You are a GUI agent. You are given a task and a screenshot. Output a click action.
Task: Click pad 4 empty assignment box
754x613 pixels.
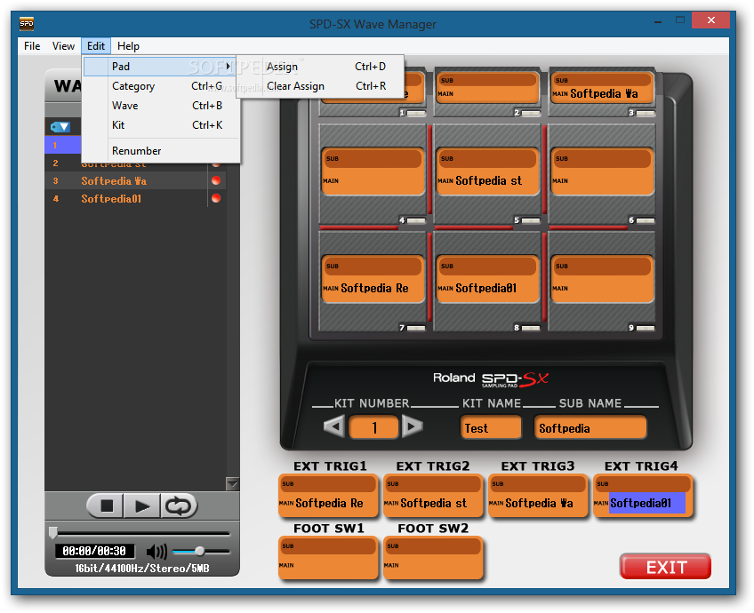[373, 171]
